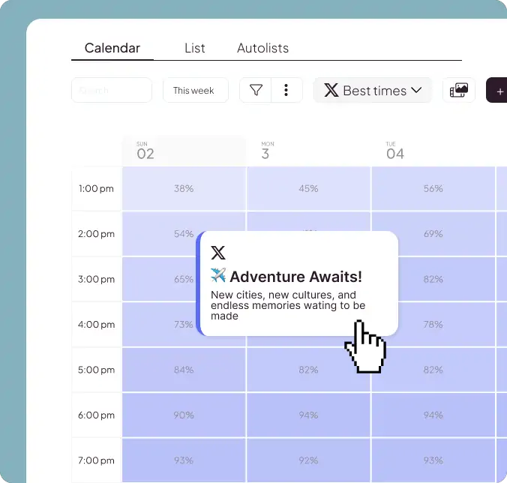Pick the 38% Sunday 1:00 pm slot
The image size is (507, 483).
(x=184, y=188)
